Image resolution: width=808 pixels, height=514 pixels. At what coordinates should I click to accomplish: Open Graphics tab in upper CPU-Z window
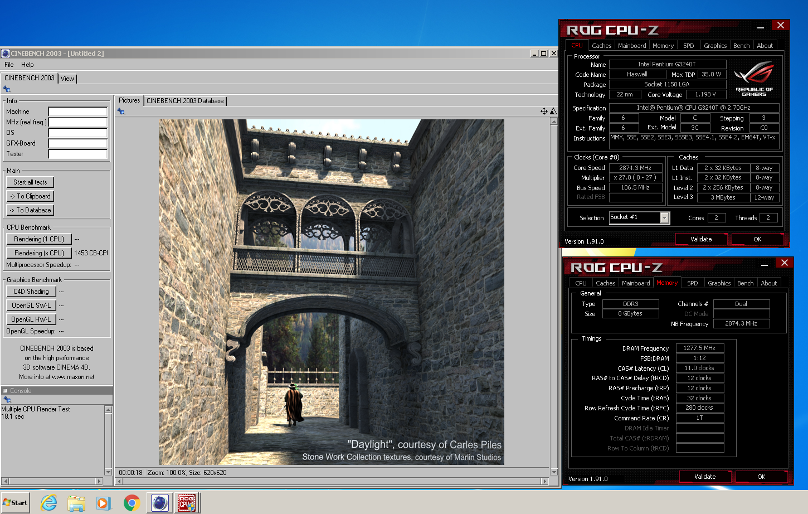click(x=715, y=46)
